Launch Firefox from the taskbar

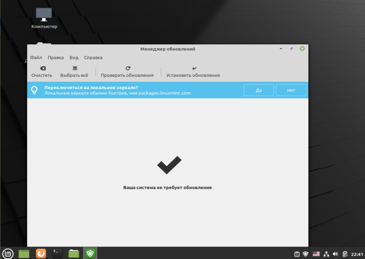tap(41, 253)
